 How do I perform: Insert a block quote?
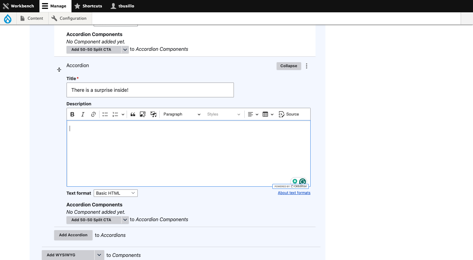tap(133, 114)
